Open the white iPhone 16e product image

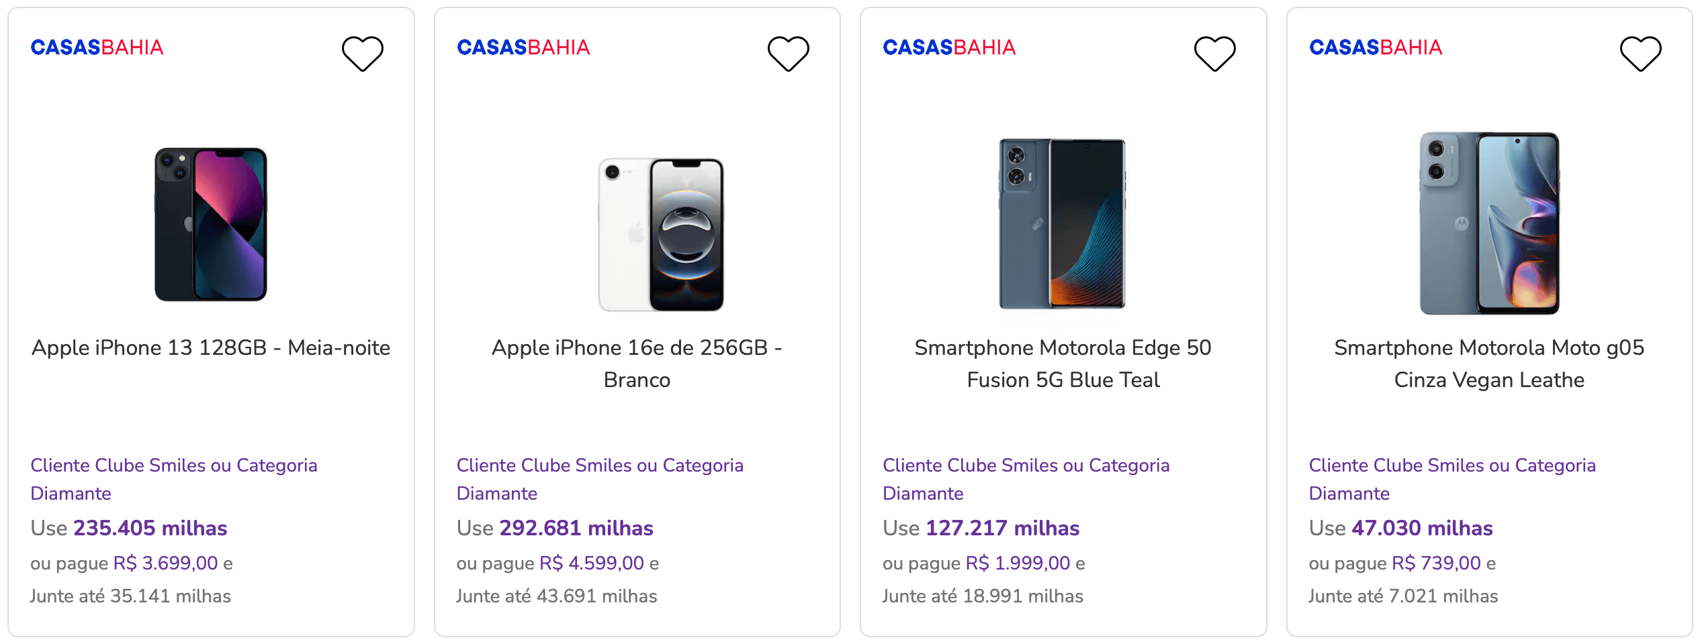coord(661,235)
